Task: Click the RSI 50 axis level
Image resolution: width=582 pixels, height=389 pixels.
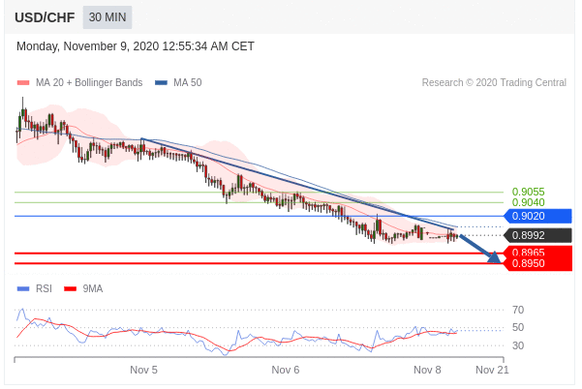Action: [x=518, y=327]
